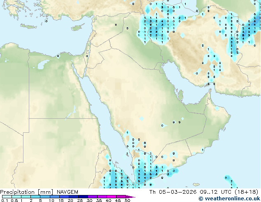The height and width of the screenshot is (202, 261).
Task: Click the '25' legend label
Action: 80,200
